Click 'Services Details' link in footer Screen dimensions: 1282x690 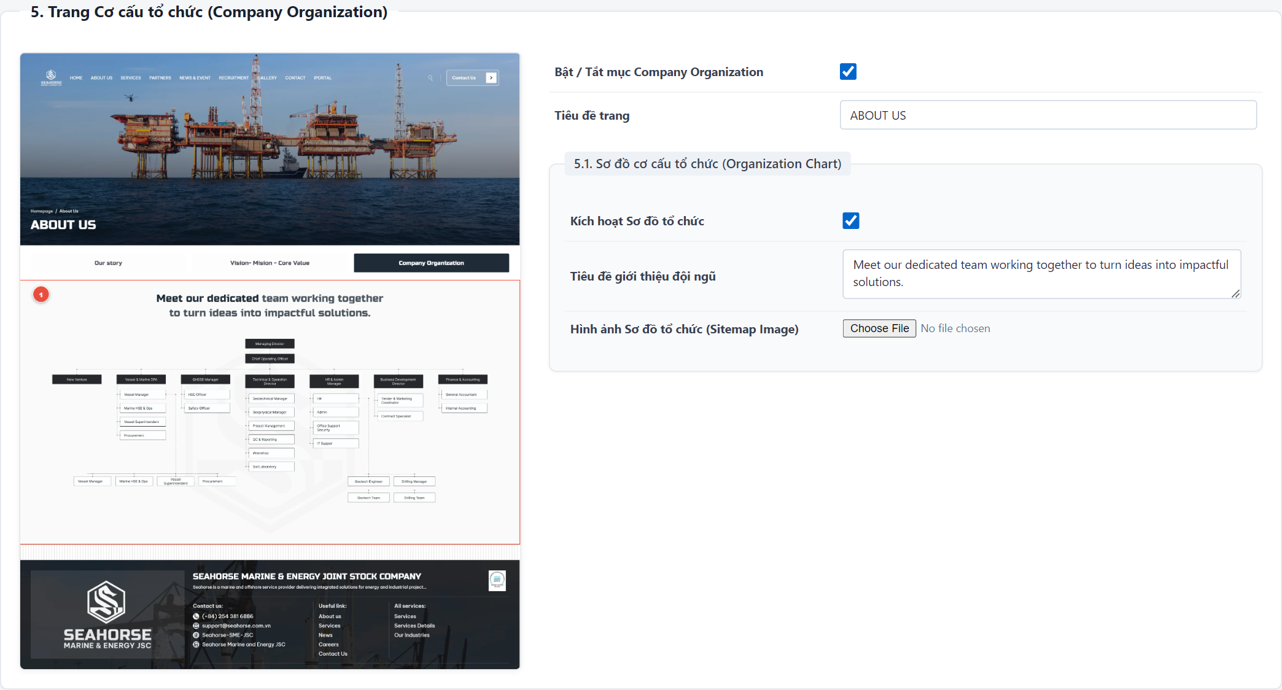pyautogui.click(x=414, y=626)
